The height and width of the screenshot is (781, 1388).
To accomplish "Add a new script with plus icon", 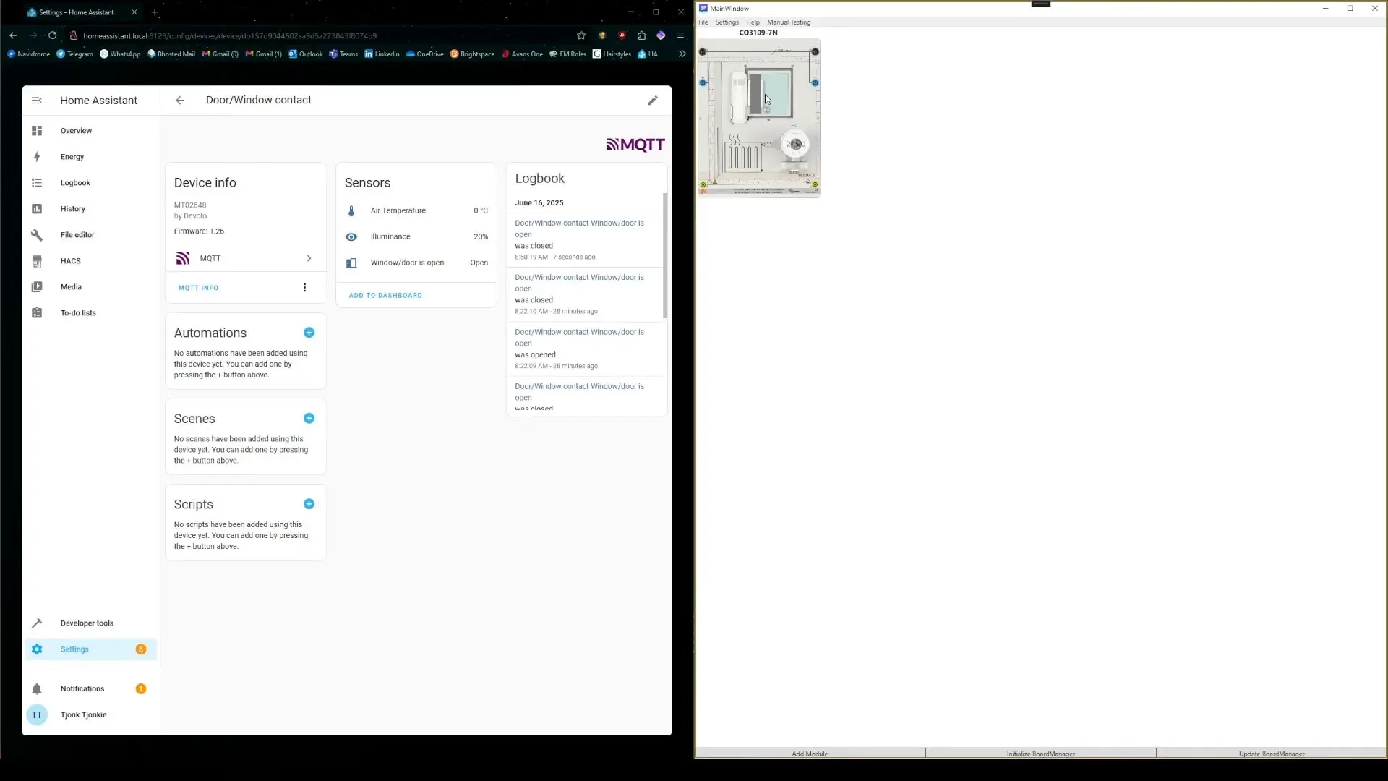I will click(x=309, y=504).
